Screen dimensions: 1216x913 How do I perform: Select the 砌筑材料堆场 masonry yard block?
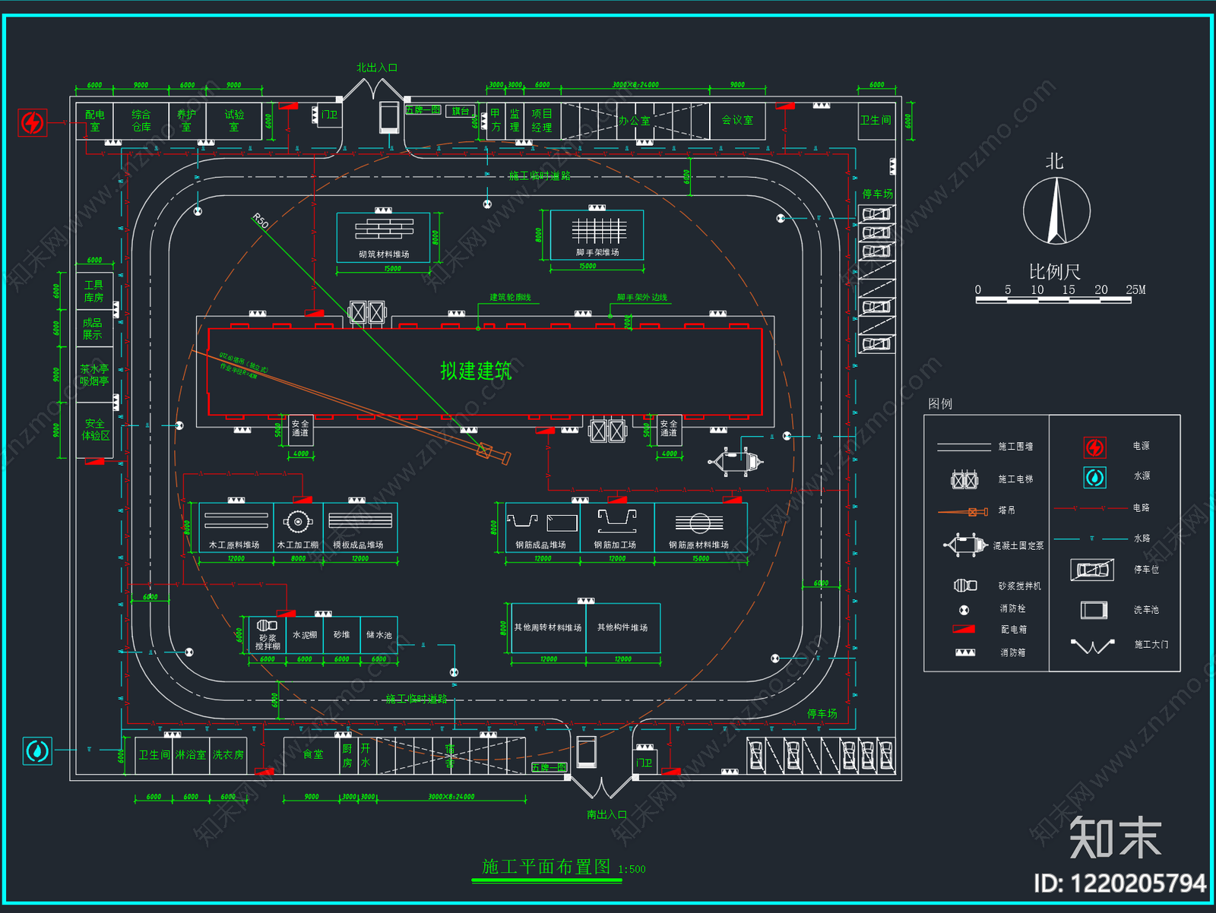[384, 238]
